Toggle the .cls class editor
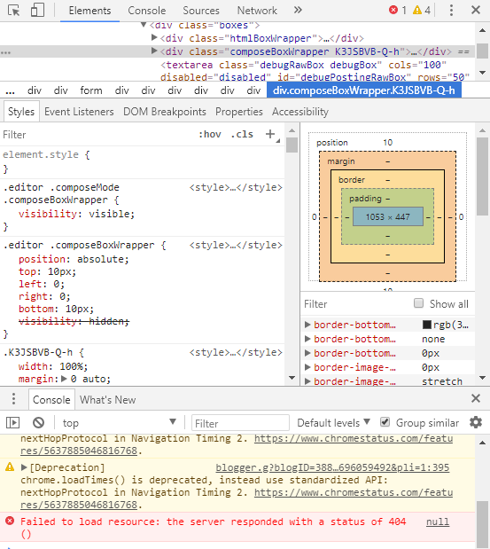 point(242,135)
